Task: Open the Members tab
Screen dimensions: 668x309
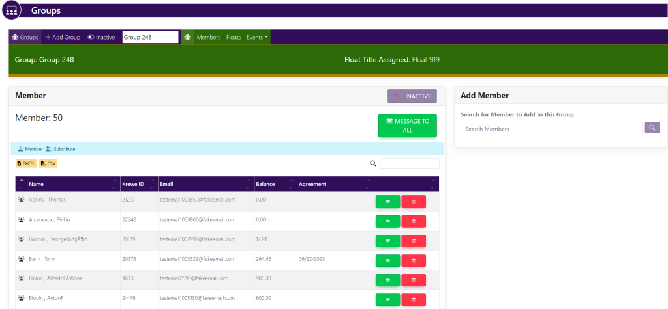Action: point(208,38)
